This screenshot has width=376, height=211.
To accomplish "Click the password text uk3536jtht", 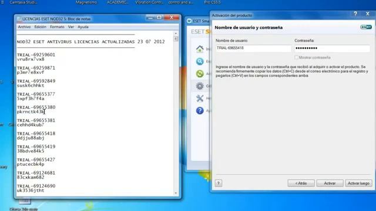I will [x=31, y=190].
